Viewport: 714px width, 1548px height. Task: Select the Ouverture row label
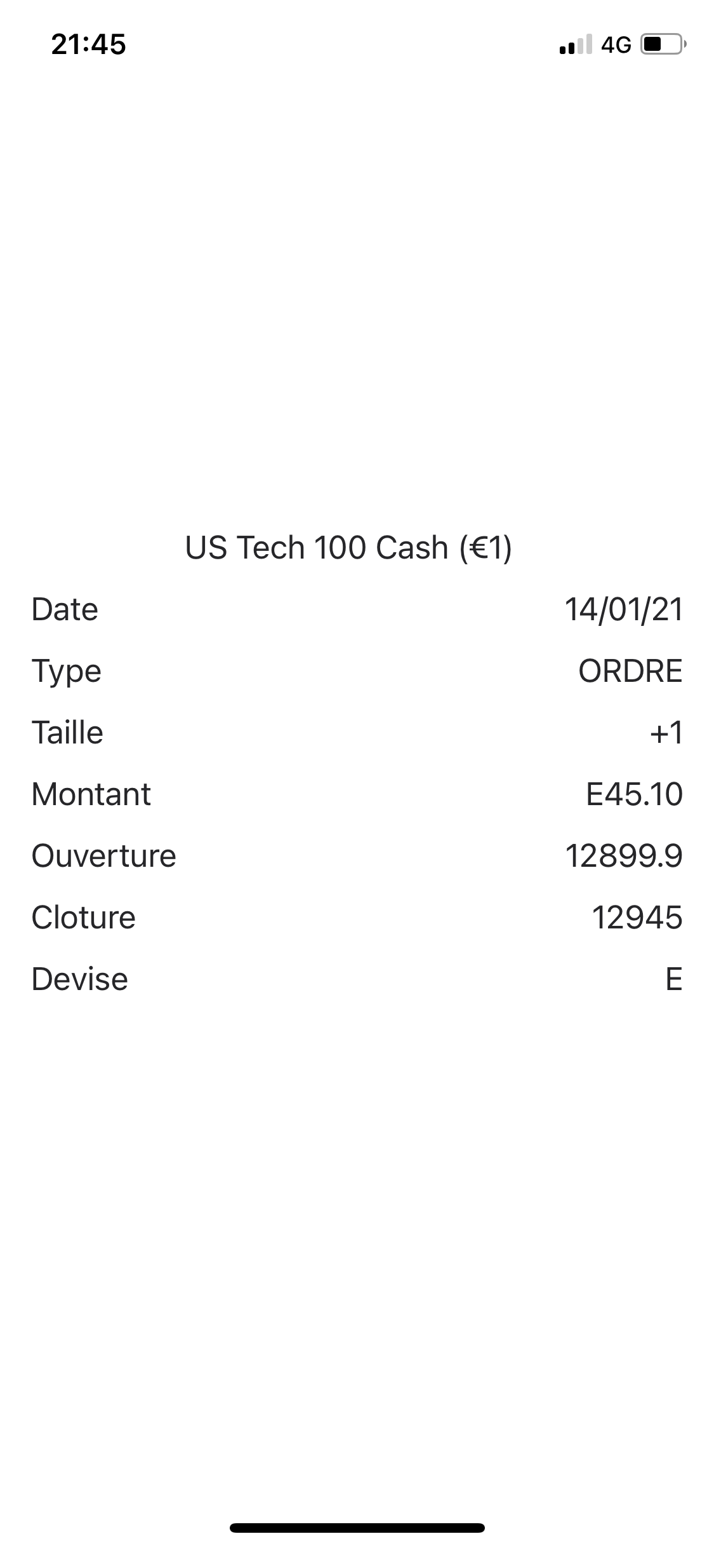pyautogui.click(x=104, y=856)
